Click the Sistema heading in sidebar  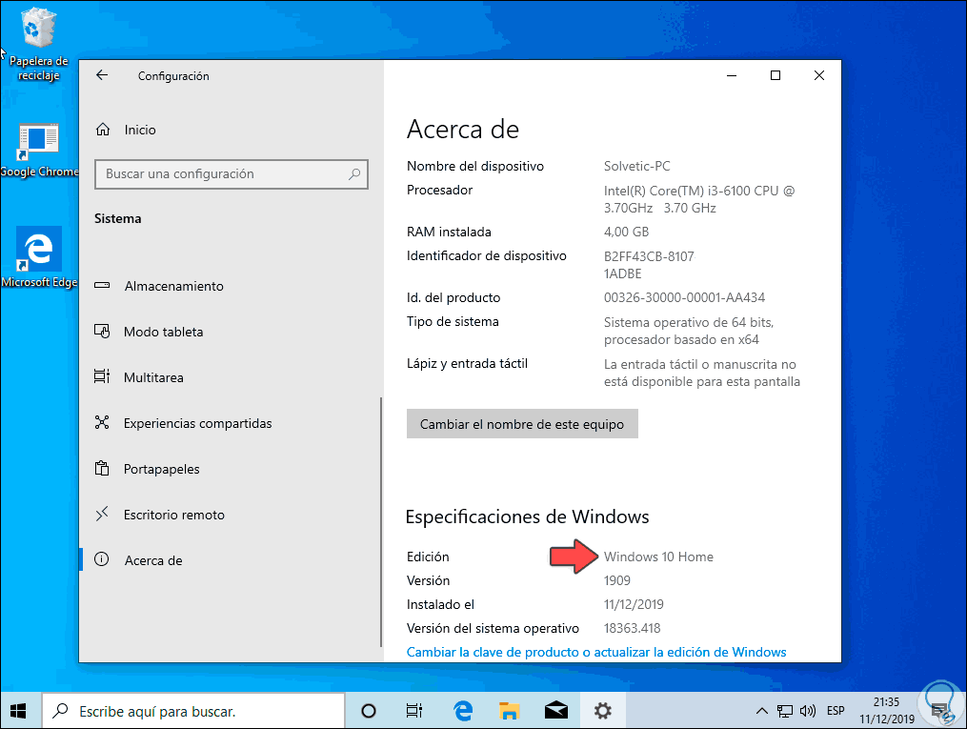(118, 218)
